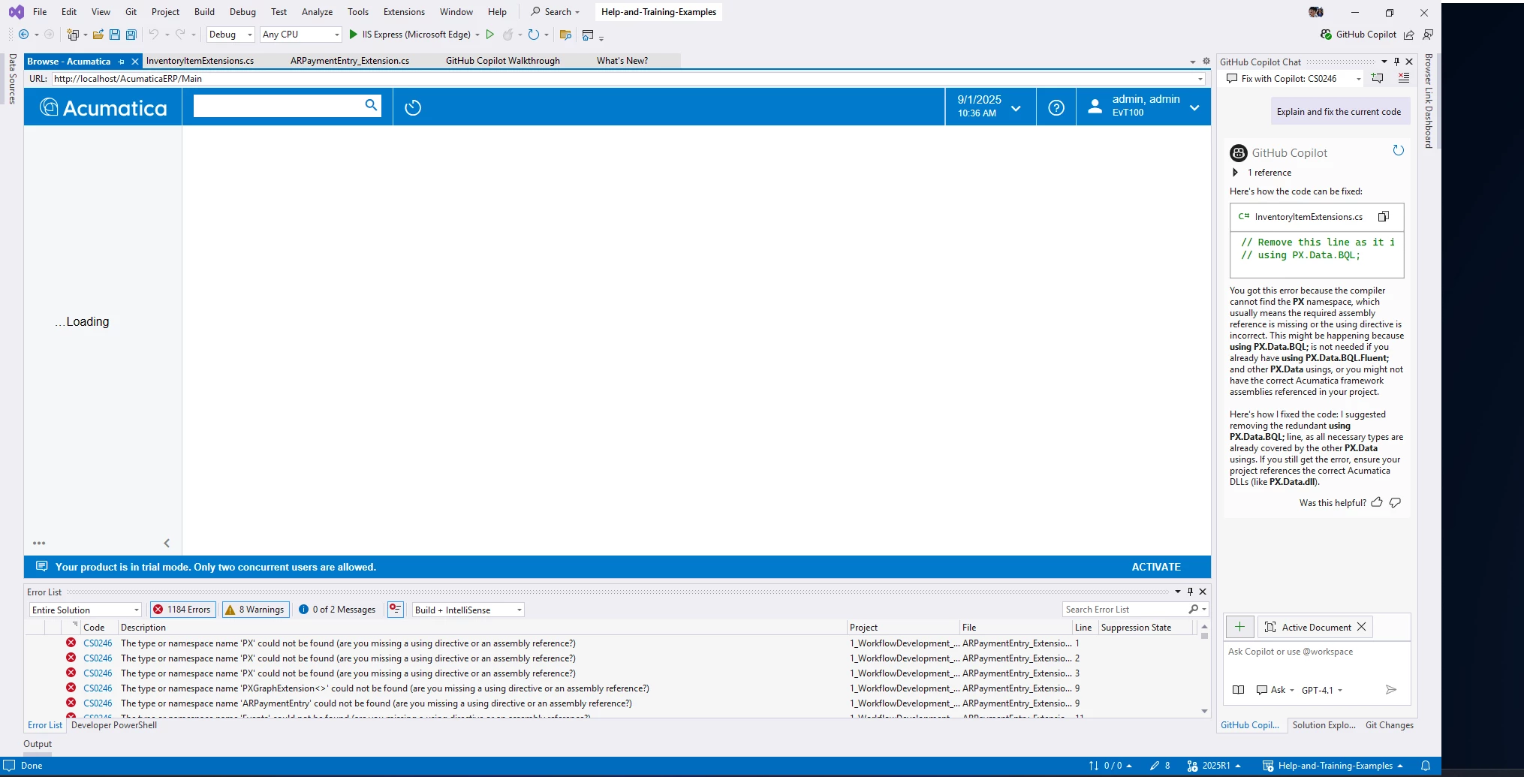Switch to the ARPaymentEntry_Extension.cs tab

click(350, 61)
